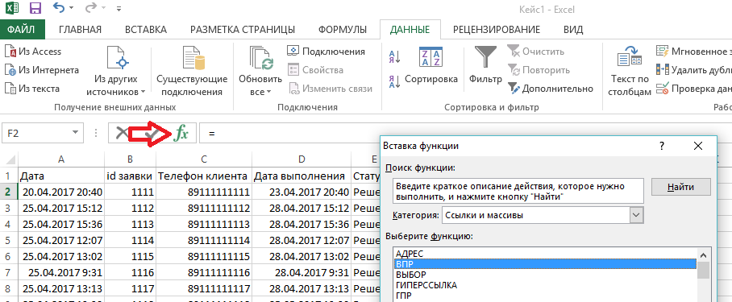Image resolution: width=732 pixels, height=302 pixels.
Task: Click the Undo arrow icon
Action: (59, 7)
